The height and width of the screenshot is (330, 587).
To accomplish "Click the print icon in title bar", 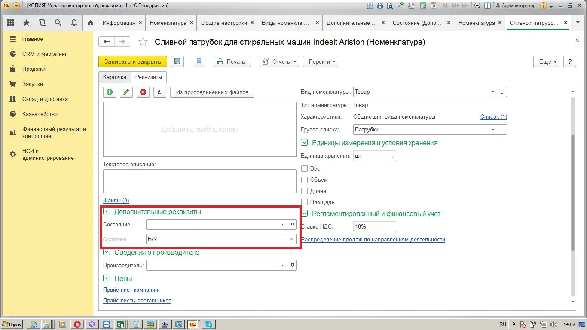I will pos(380,6).
